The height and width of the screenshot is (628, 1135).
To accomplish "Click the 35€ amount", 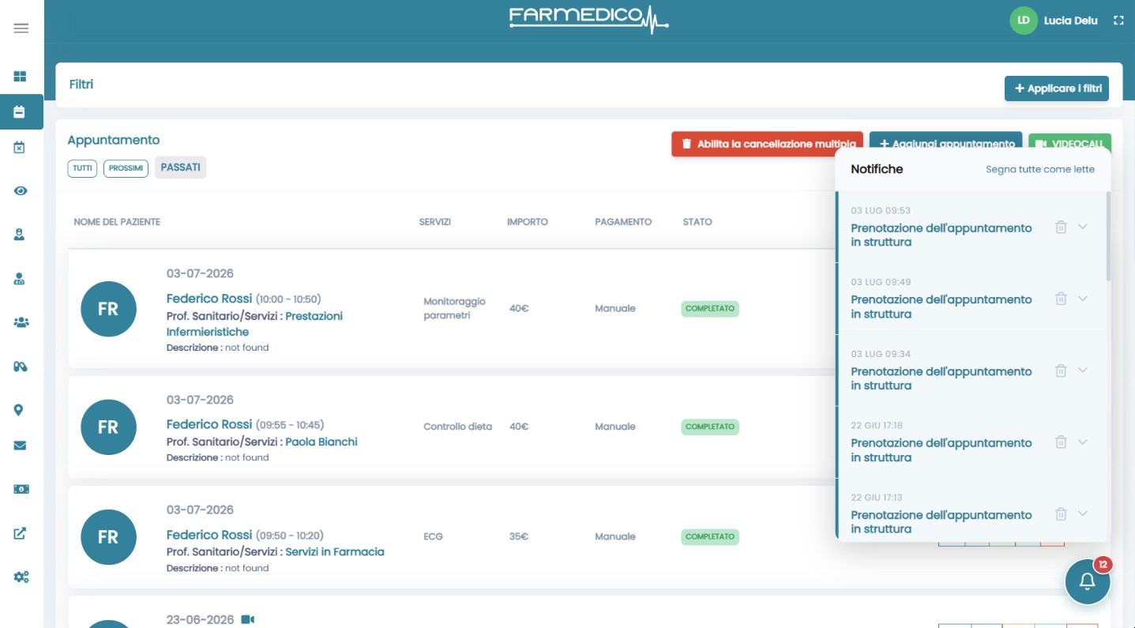I will pyautogui.click(x=519, y=536).
